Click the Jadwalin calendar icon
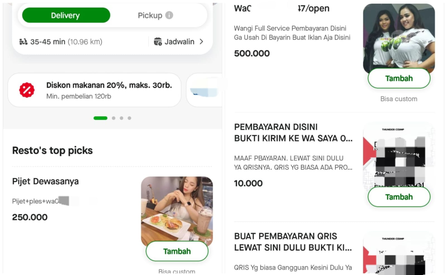The width and height of the screenshot is (447, 275). [x=158, y=42]
